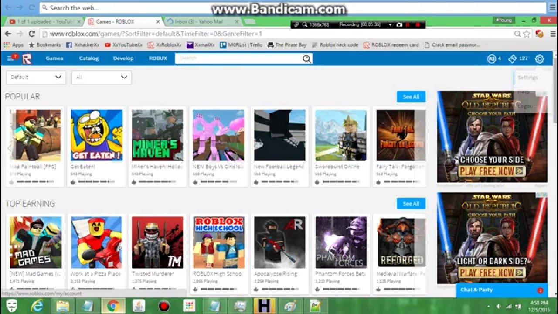Open the Default sort dropdown

click(36, 77)
